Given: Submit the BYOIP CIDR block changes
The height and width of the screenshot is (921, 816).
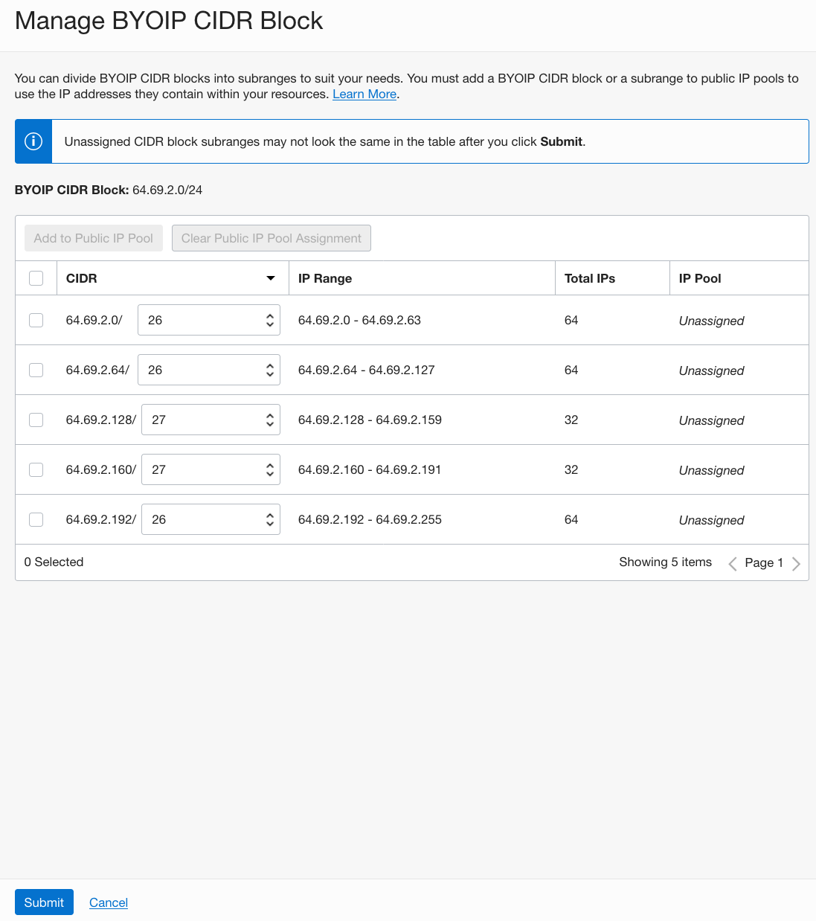Looking at the screenshot, I should tap(44, 902).
